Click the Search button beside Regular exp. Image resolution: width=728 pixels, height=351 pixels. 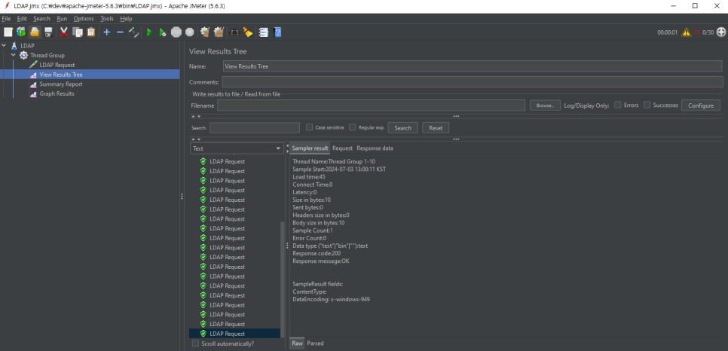pyautogui.click(x=402, y=128)
